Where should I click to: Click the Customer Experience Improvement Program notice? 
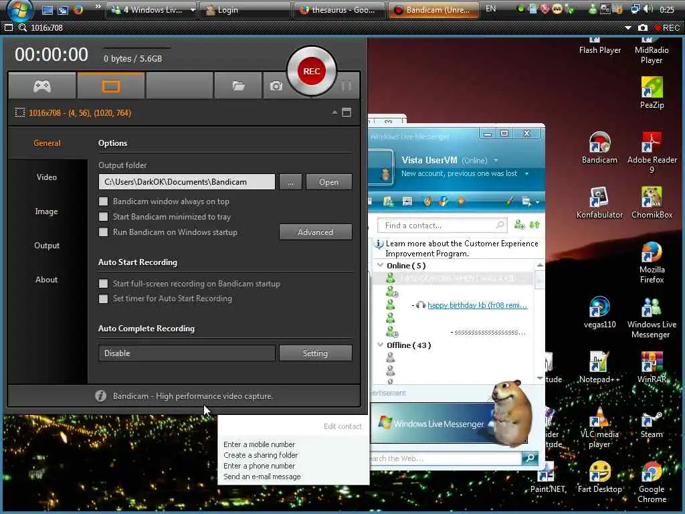pos(462,248)
